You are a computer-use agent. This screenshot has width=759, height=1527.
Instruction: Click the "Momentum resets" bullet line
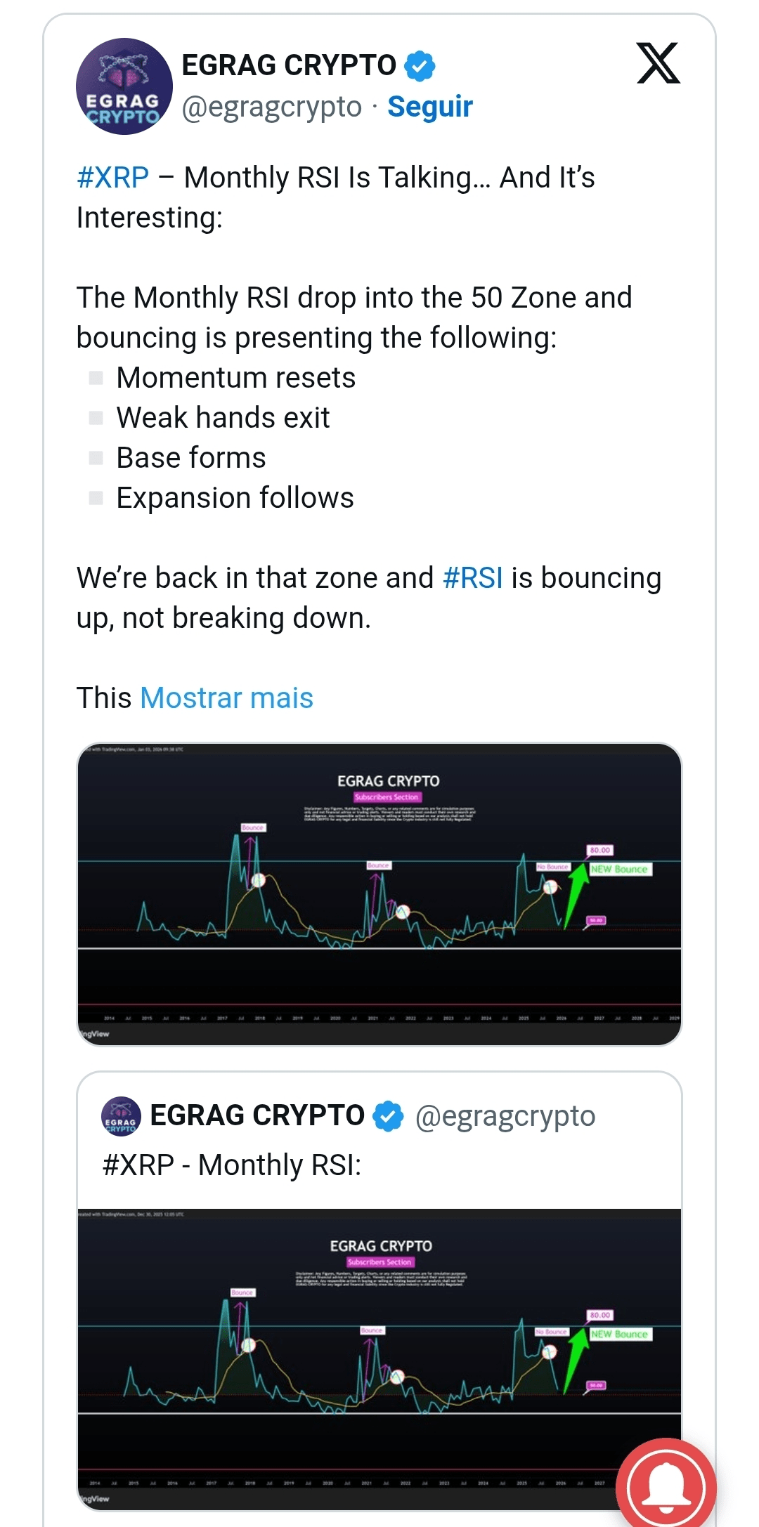point(235,378)
